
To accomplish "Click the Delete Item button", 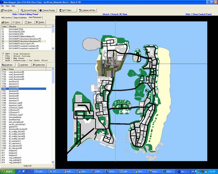I will coord(39,65).
